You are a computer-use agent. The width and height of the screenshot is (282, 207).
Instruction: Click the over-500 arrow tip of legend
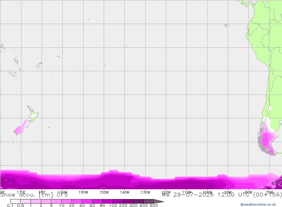[159, 201]
